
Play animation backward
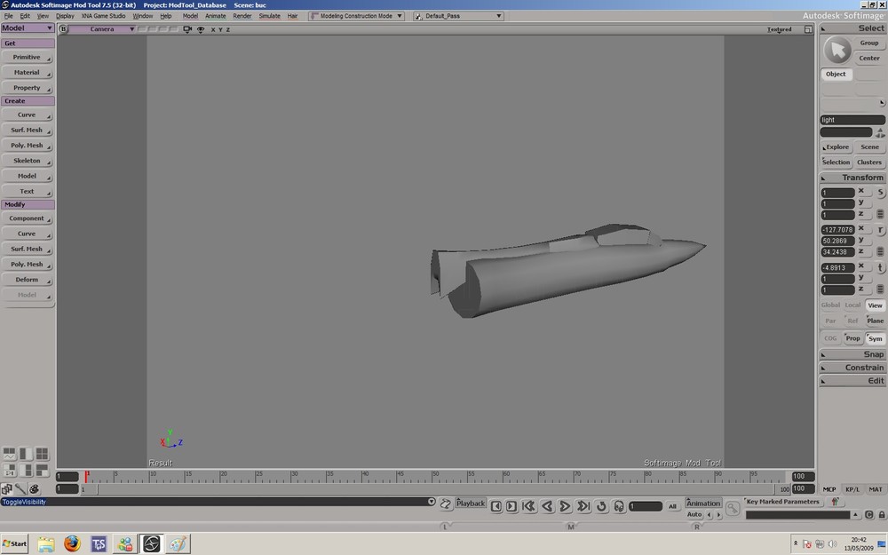click(547, 506)
